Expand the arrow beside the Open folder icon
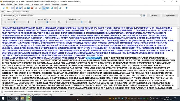 pos(10,8)
